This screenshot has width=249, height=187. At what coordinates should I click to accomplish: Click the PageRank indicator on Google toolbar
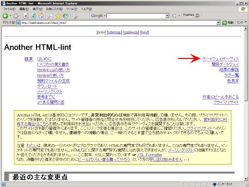click(x=189, y=16)
